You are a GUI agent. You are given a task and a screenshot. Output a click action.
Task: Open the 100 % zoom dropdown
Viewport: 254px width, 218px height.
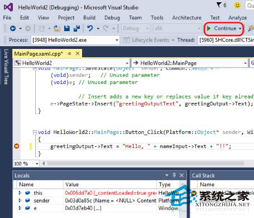[x=26, y=163]
